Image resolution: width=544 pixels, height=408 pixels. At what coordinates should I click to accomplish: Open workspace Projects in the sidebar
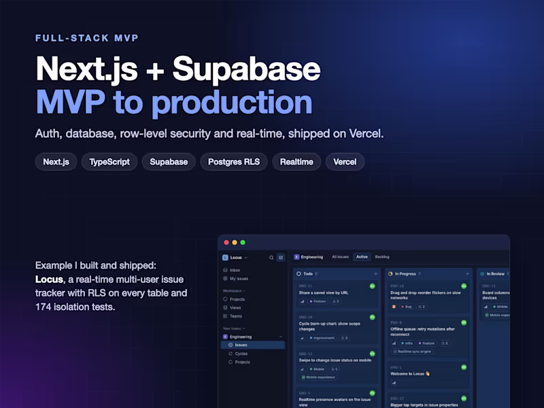(237, 299)
